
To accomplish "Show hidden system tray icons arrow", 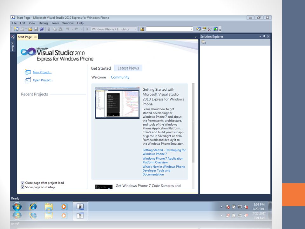I will click(x=221, y=207).
